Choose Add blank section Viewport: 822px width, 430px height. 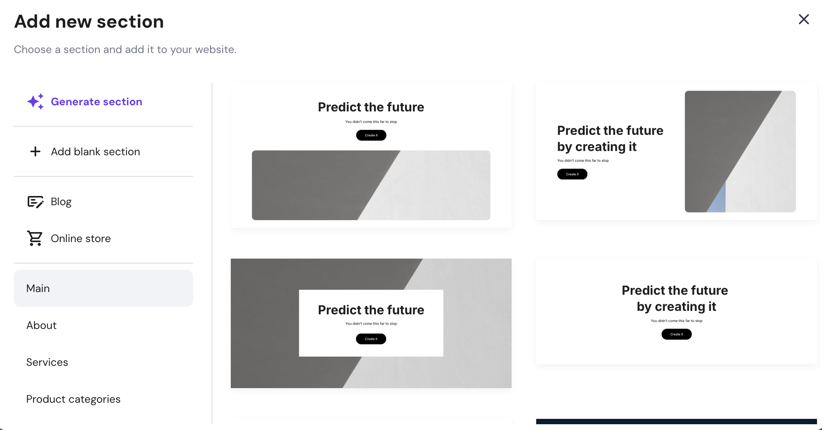[95, 151]
